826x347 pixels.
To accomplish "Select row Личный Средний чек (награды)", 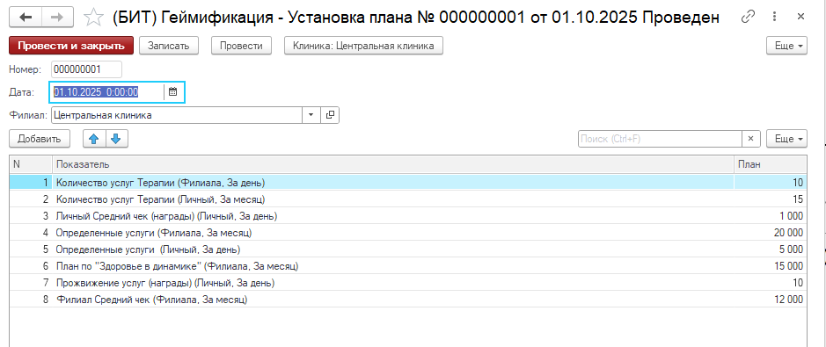I will 408,216.
